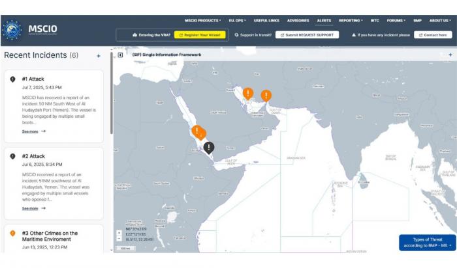Click the GULF OF ADEN label on map
Viewport: 457px width, 268px height.
[231, 162]
